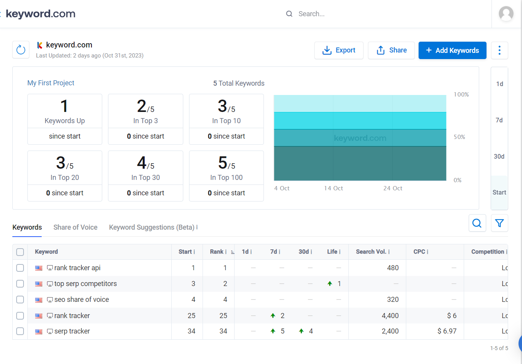The image size is (522, 364).
Task: Select the 30d range on the chart sidebar
Action: (499, 156)
